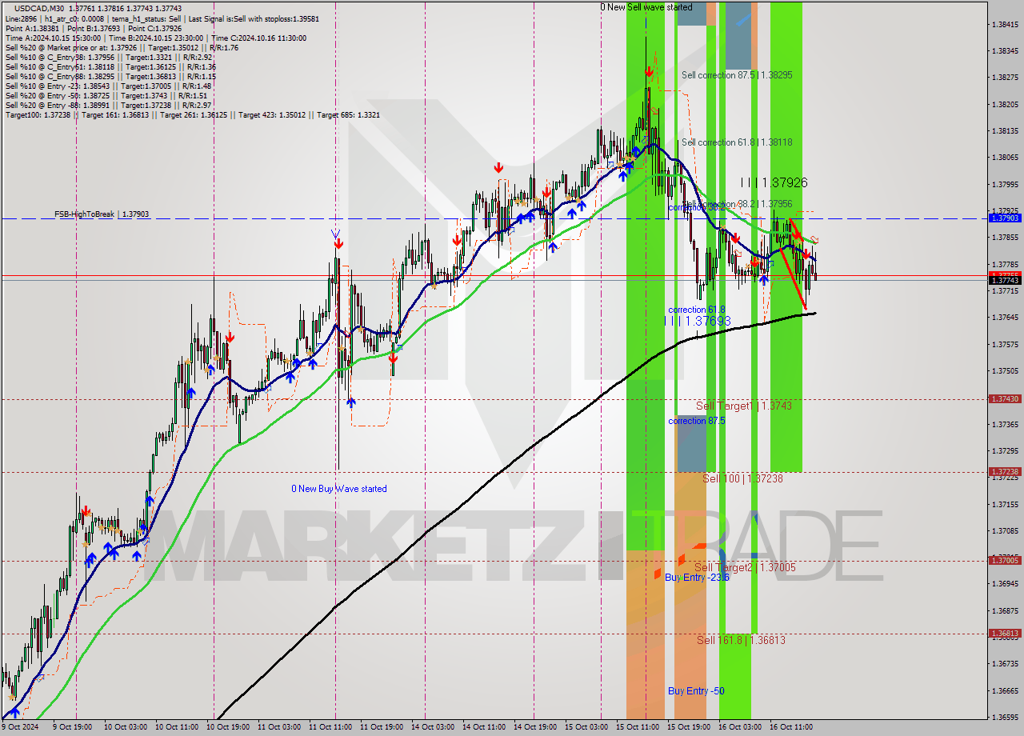The height and width of the screenshot is (736, 1024).
Task: Click the 'Buy Entry -23.6' label
Action: point(697,577)
